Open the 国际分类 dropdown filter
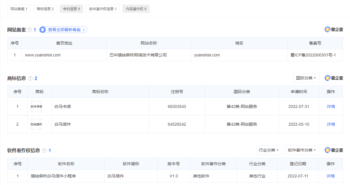This screenshot has height=185, width=350. 307,78
